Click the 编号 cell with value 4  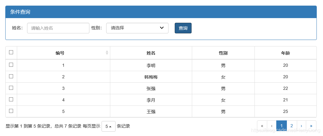64,100
